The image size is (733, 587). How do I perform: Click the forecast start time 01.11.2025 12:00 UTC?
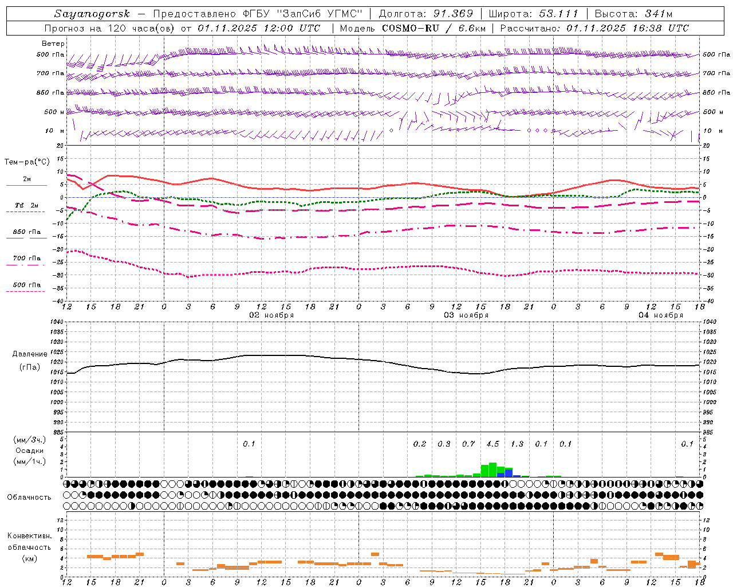pos(259,28)
